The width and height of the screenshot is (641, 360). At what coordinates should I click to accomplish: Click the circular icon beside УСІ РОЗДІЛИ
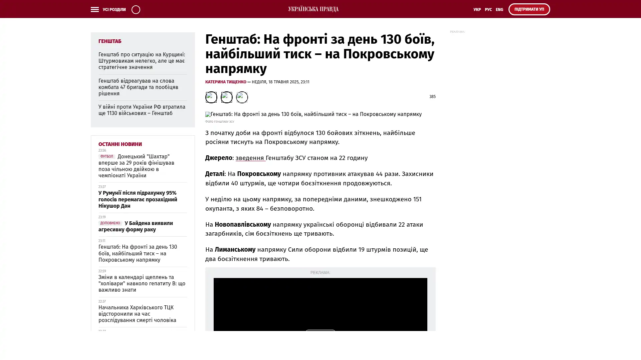click(136, 9)
